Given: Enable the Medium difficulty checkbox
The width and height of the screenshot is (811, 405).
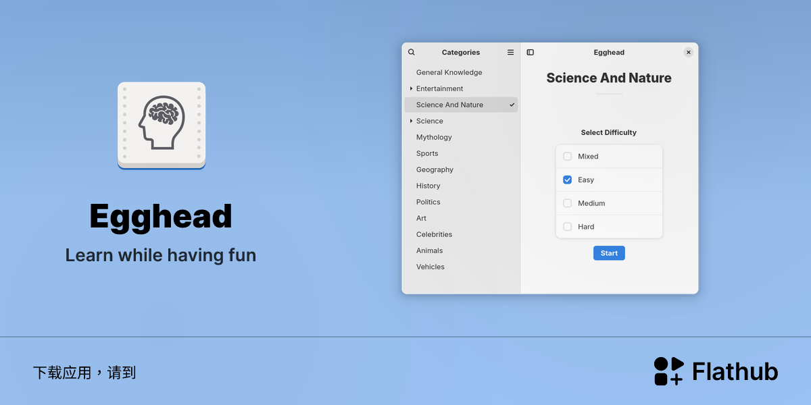Looking at the screenshot, I should click(x=568, y=203).
